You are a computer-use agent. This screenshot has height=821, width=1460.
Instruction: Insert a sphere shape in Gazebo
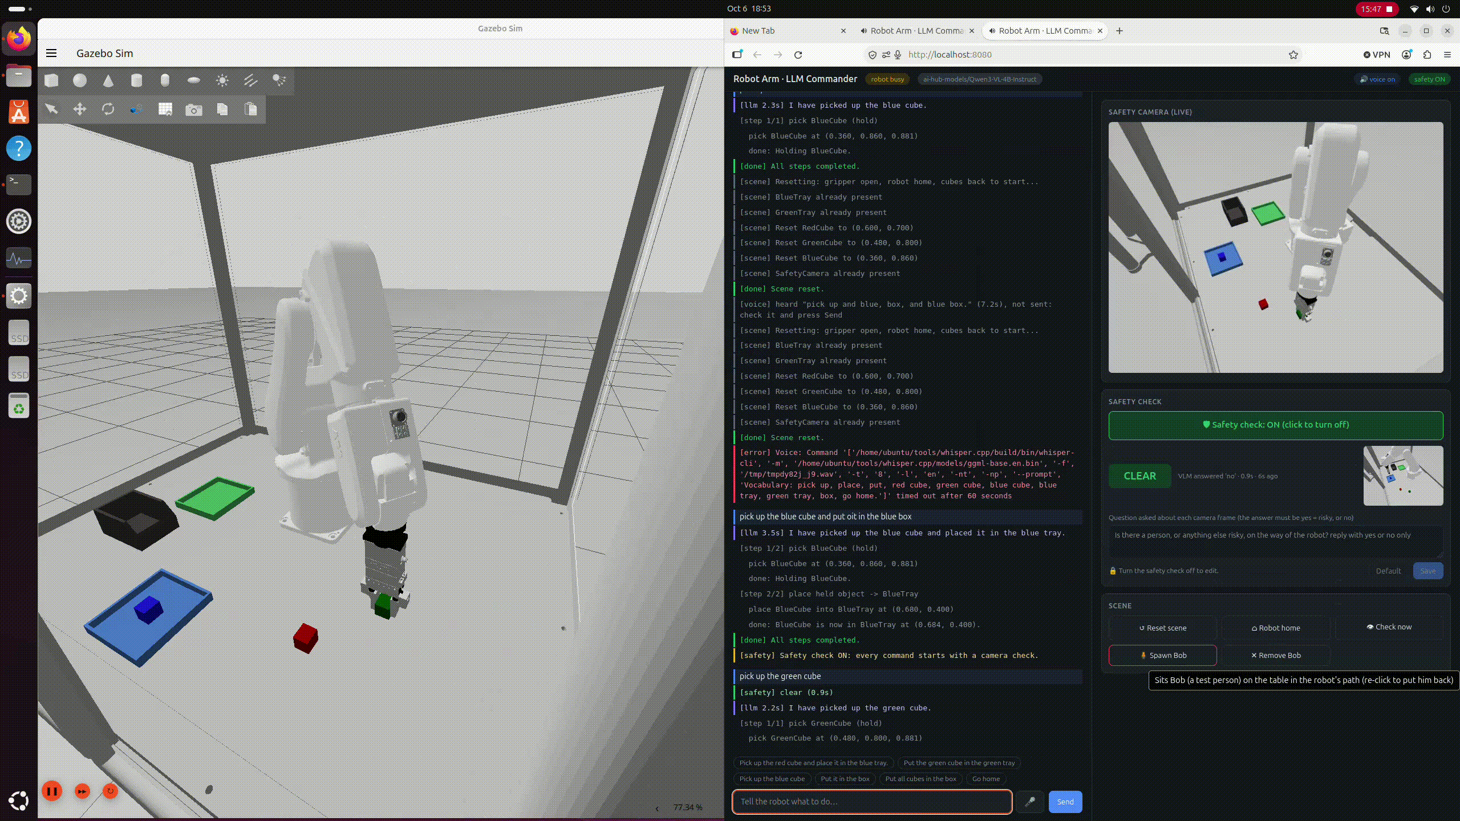coord(80,80)
